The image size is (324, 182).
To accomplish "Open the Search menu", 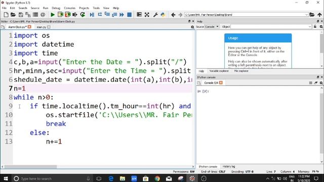I will [23, 8].
